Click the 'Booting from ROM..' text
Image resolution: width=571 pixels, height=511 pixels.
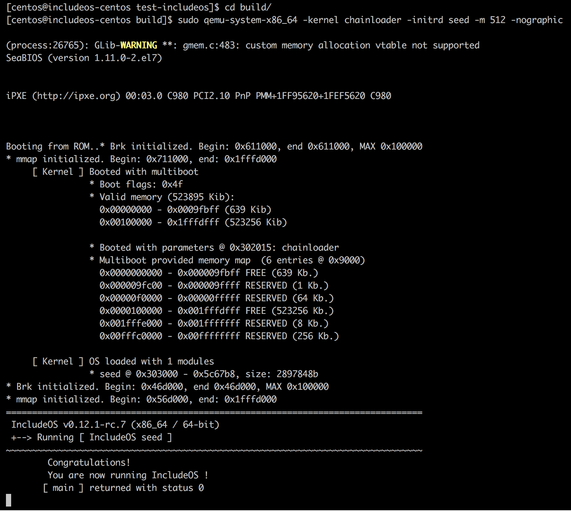click(x=52, y=146)
